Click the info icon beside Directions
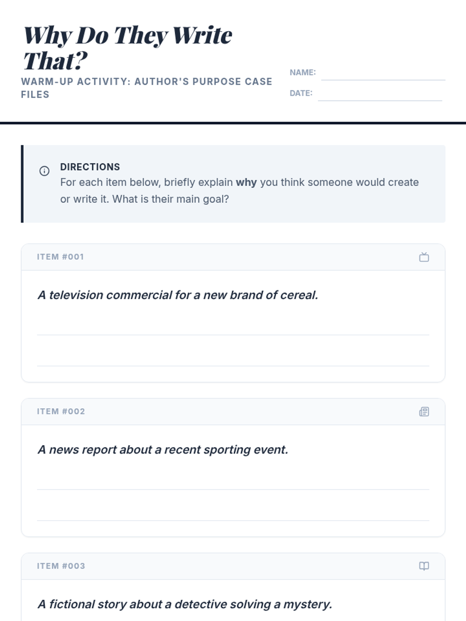This screenshot has height=621, width=466. tap(44, 171)
